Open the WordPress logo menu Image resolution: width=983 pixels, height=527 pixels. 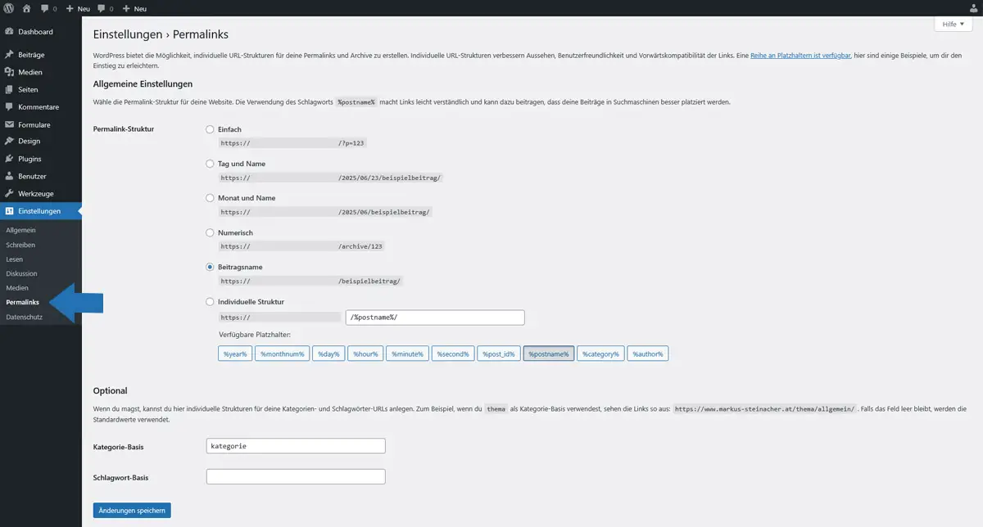click(x=9, y=8)
